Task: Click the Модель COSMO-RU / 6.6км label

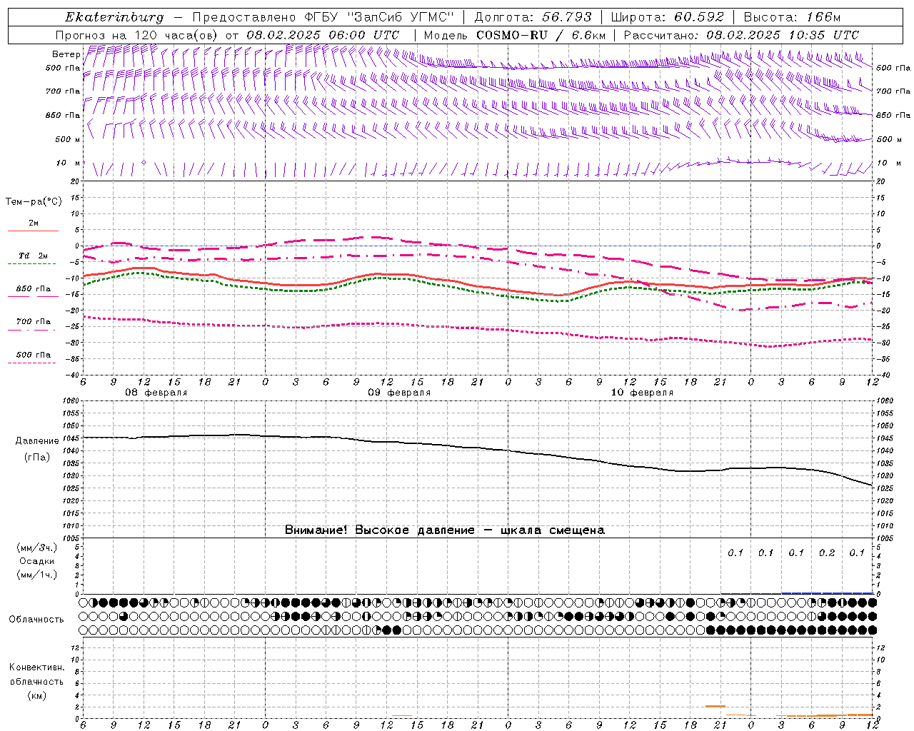Action: tap(515, 35)
